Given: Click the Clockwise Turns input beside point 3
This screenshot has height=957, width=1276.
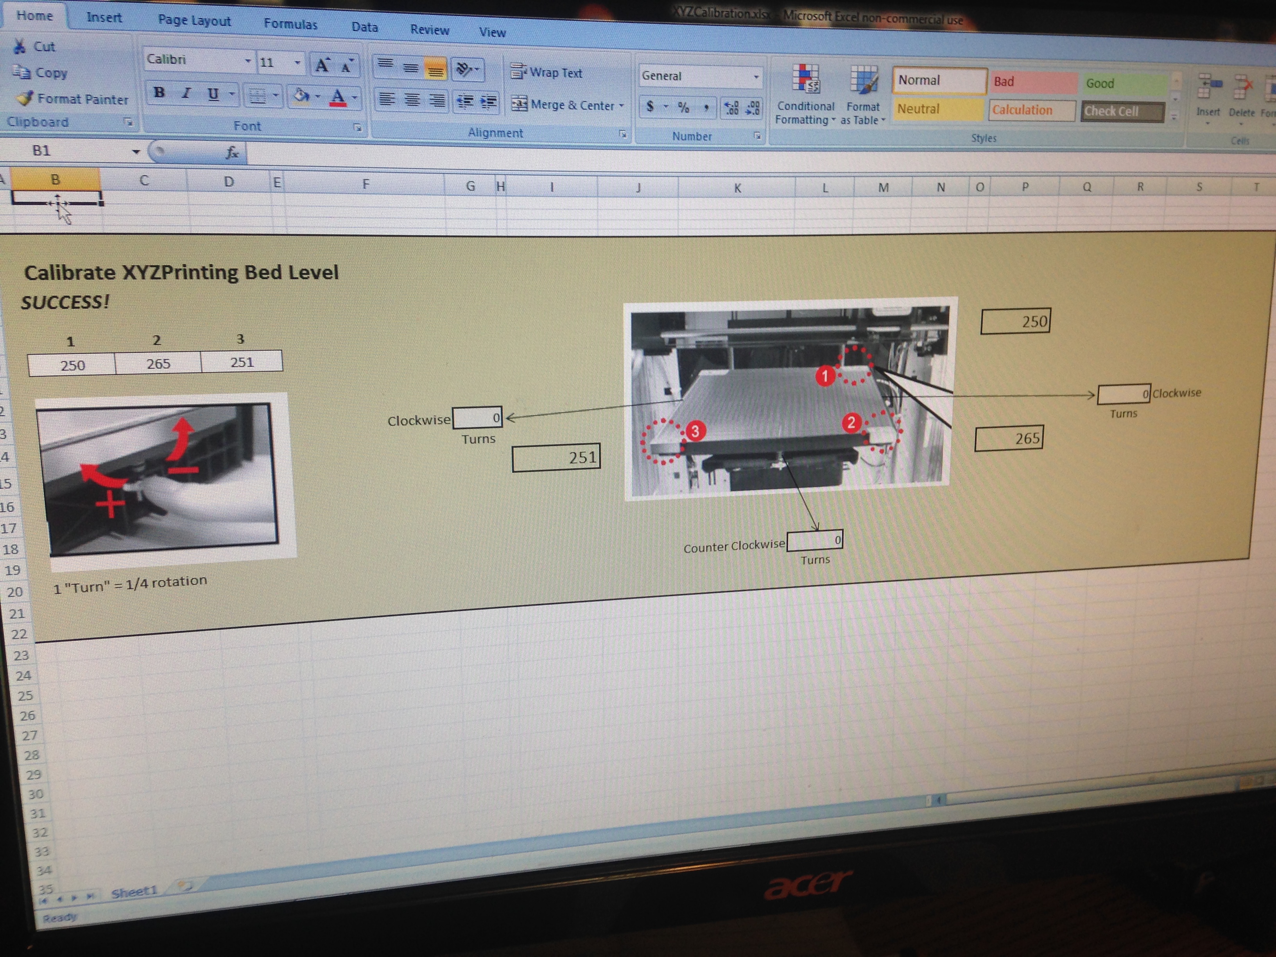Looking at the screenshot, I should 478,418.
